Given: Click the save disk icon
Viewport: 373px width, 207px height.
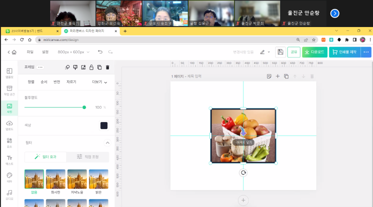Looking at the screenshot, I should coord(280,51).
